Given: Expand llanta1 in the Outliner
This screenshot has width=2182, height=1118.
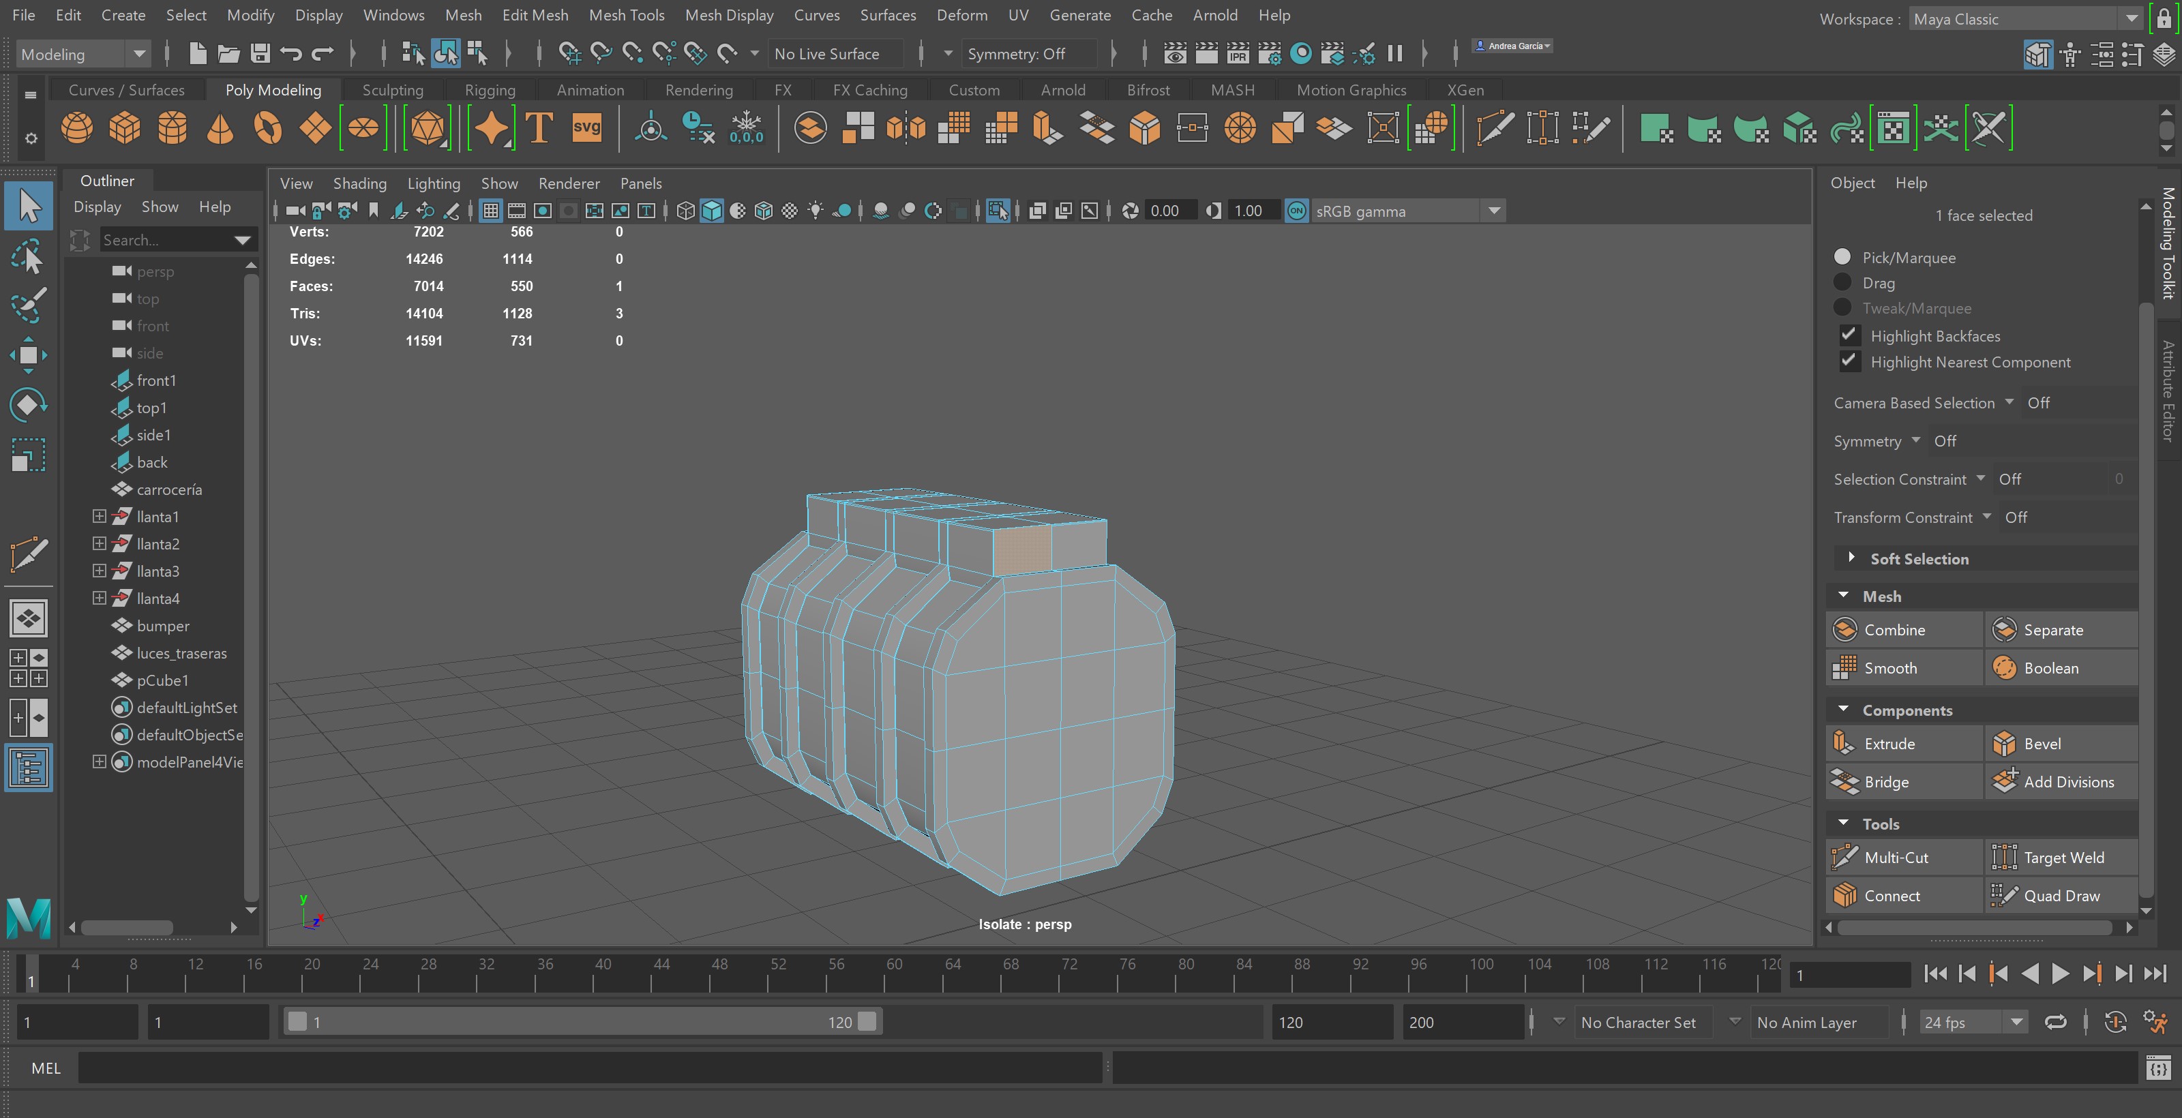Looking at the screenshot, I should point(98,516).
